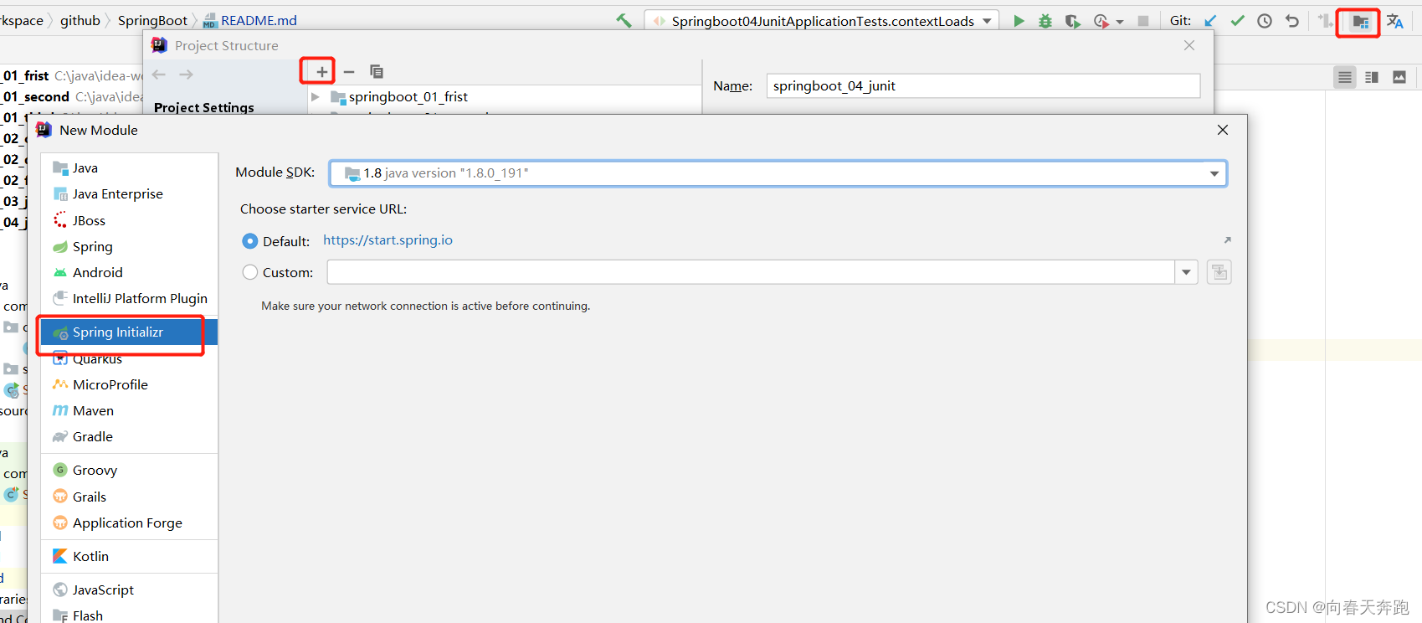Image resolution: width=1422 pixels, height=623 pixels.
Task: Click the Translate icon in the toolbar
Action: [1395, 21]
